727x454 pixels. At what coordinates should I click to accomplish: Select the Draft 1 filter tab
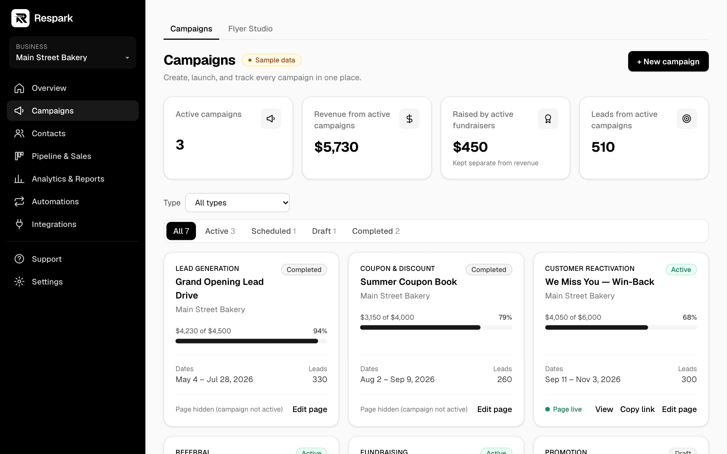[x=324, y=231]
